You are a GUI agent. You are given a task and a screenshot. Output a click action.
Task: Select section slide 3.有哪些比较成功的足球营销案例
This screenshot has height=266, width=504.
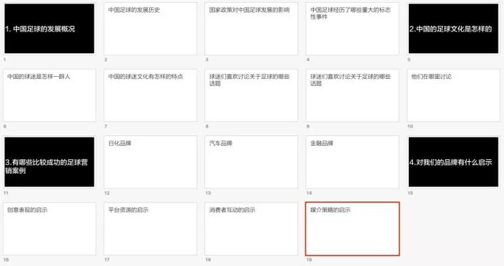tap(49, 162)
